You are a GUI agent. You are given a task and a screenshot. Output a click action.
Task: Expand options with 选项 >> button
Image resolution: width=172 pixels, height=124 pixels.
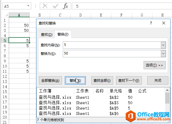154,65
